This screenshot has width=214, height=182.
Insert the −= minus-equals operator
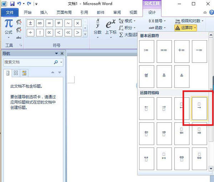pos(199,52)
